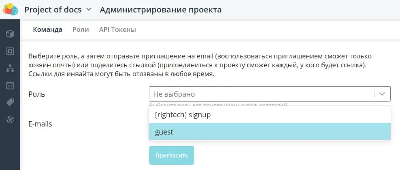Click the 'Администрирование проекта' page title

[161, 10]
